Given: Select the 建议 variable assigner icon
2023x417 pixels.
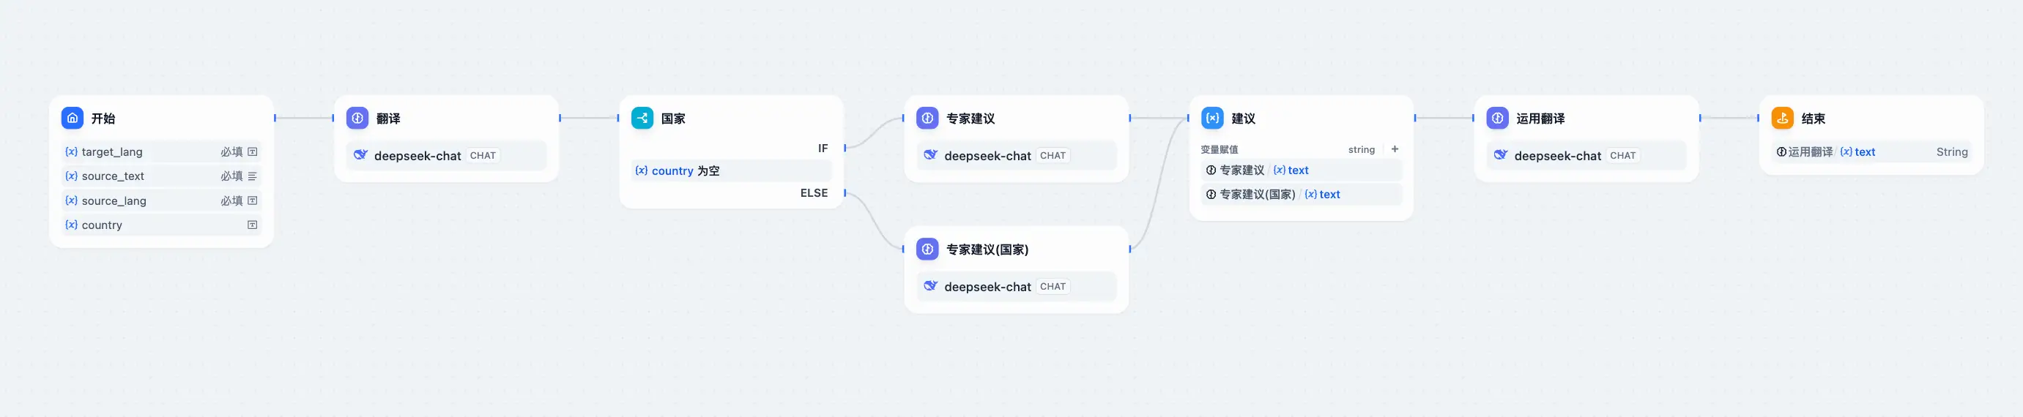Looking at the screenshot, I should click(1212, 119).
